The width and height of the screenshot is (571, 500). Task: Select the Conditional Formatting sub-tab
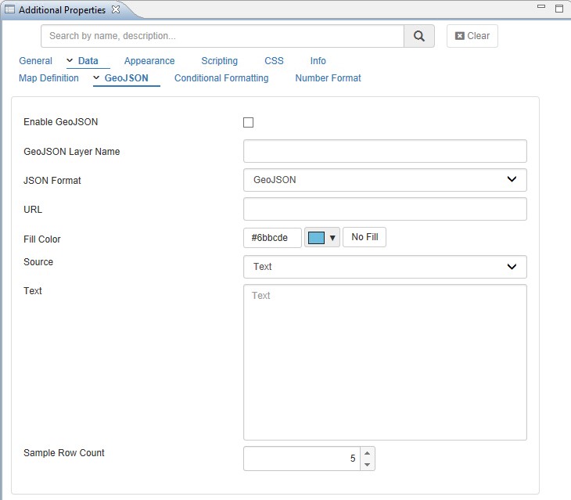point(221,78)
